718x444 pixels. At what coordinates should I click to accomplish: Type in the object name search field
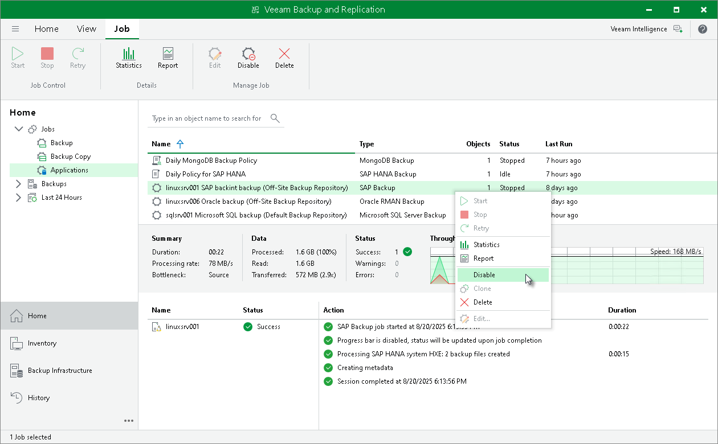click(206, 118)
